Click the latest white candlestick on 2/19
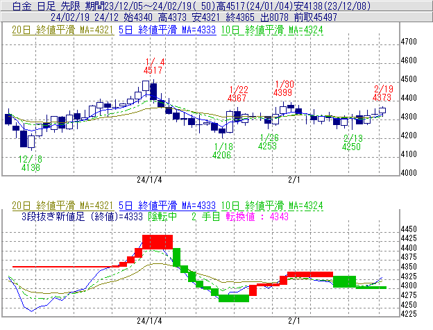This screenshot has width=433, height=330. point(382,110)
